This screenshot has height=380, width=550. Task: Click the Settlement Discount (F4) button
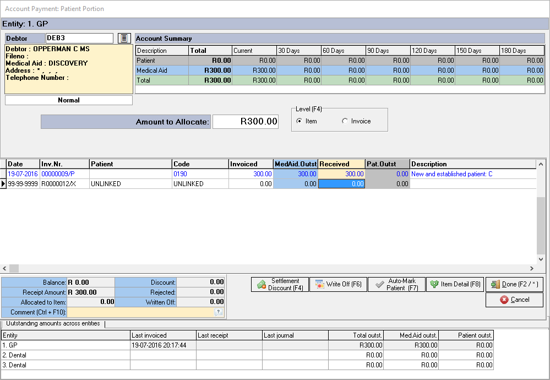click(280, 284)
